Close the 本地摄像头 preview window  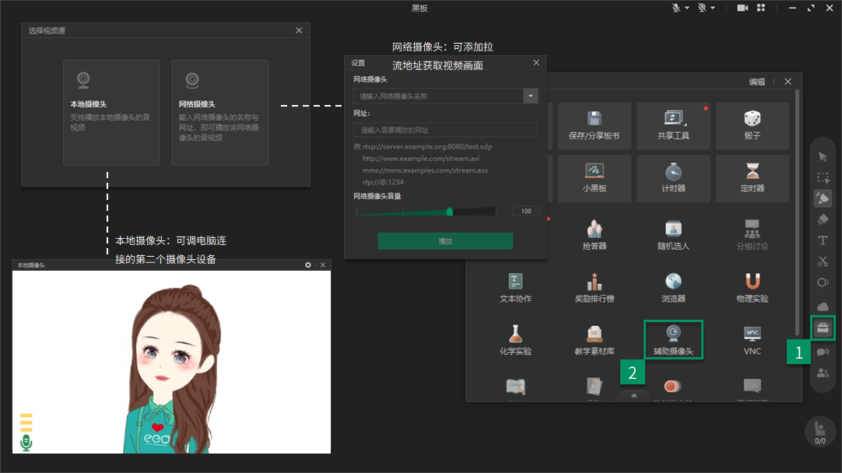pos(323,265)
